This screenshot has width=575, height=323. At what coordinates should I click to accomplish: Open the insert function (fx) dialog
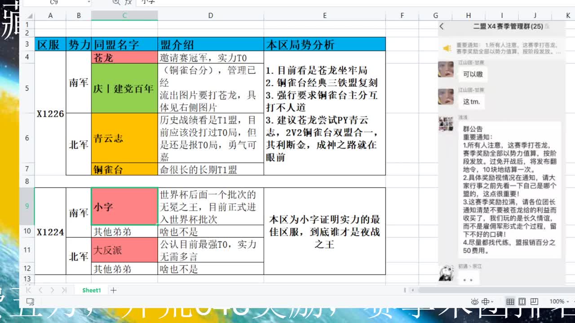click(128, 2)
